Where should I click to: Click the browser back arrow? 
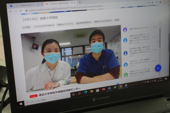click(11, 11)
